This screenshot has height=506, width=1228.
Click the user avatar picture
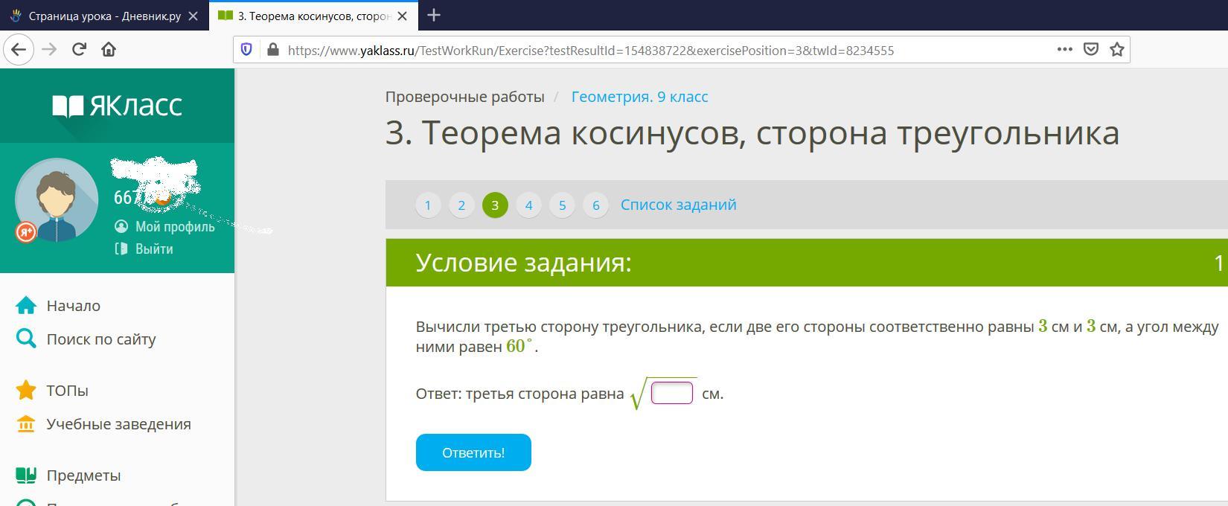click(x=57, y=199)
